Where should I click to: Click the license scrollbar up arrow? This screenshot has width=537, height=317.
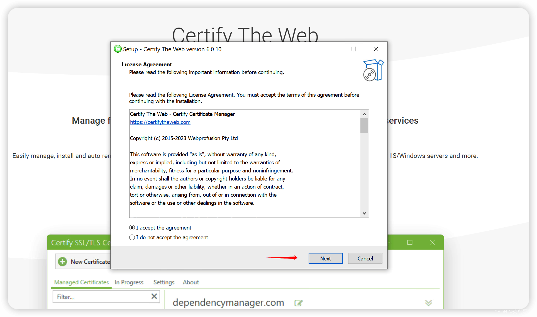pyautogui.click(x=364, y=114)
